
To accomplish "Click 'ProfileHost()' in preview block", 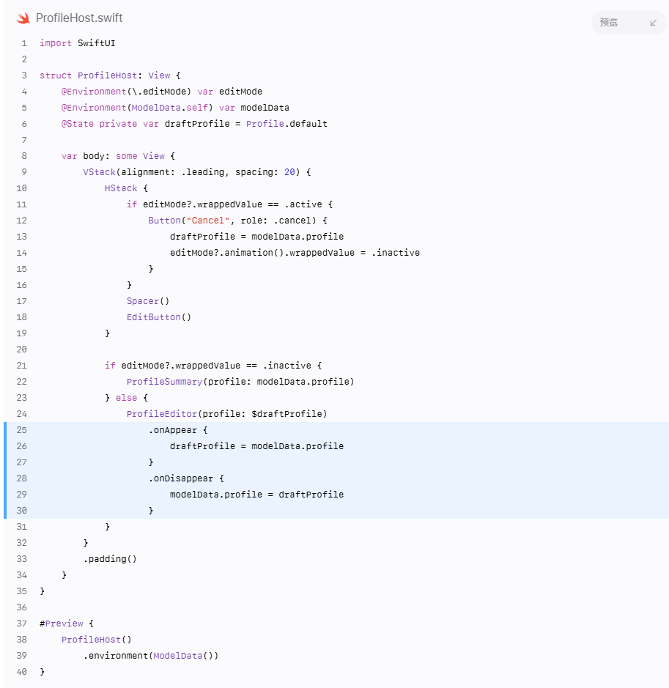I will point(96,640).
